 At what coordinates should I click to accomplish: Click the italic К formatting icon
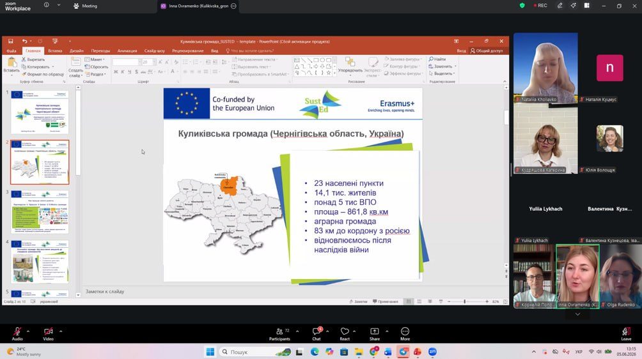(x=122, y=72)
